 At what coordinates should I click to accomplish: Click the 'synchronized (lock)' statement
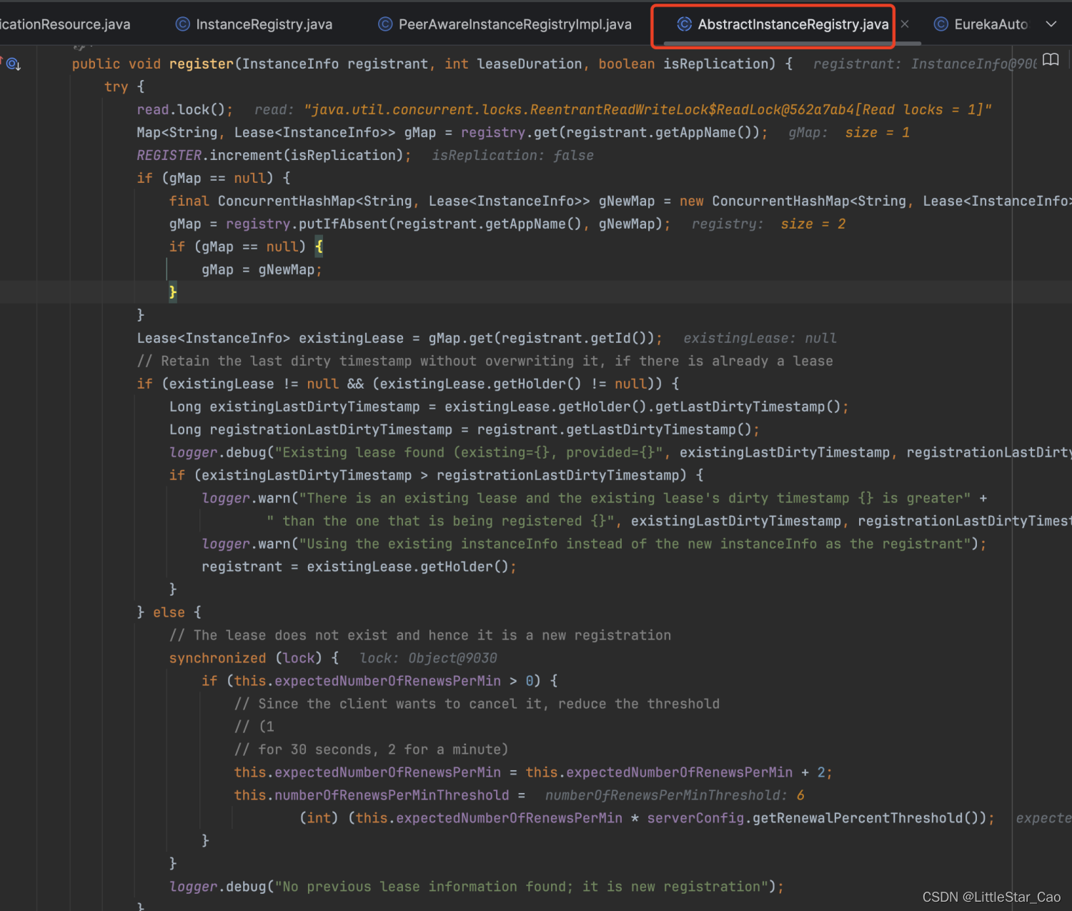254,659
